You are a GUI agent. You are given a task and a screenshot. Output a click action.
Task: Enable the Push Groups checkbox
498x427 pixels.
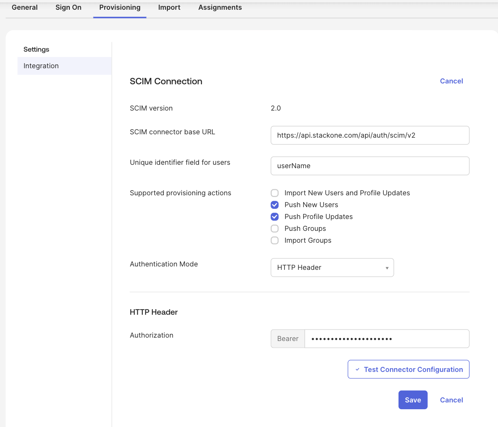click(275, 228)
